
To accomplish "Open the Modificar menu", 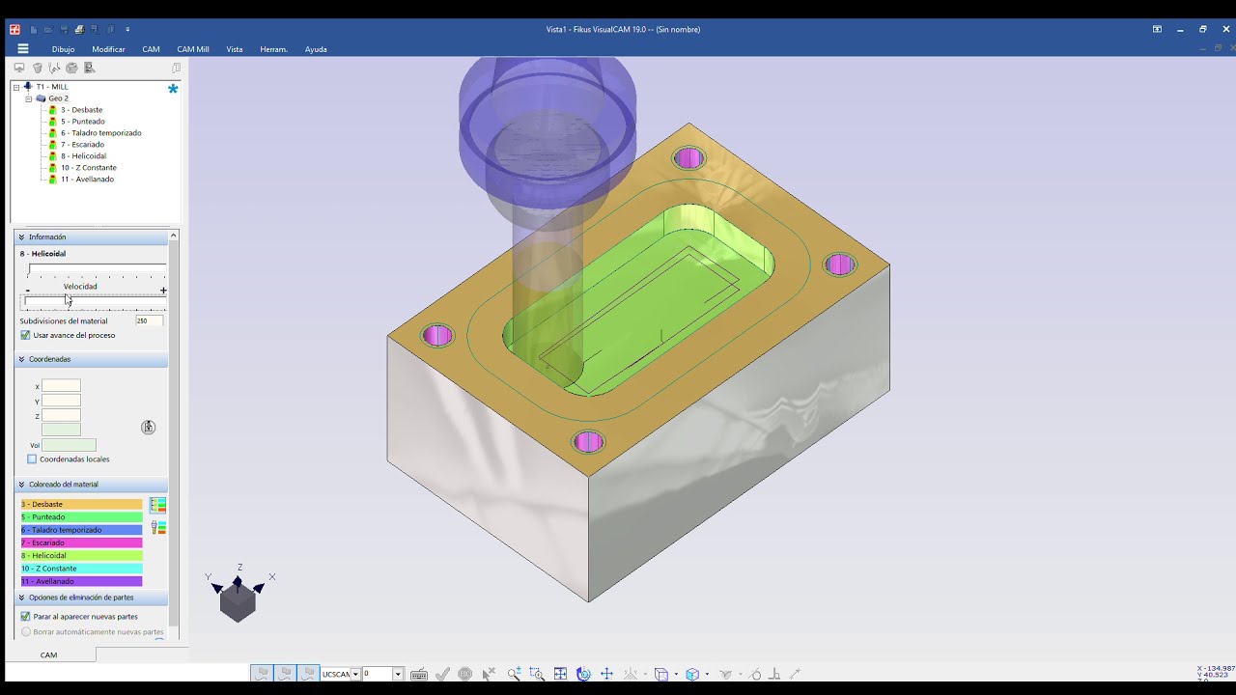I will point(109,49).
